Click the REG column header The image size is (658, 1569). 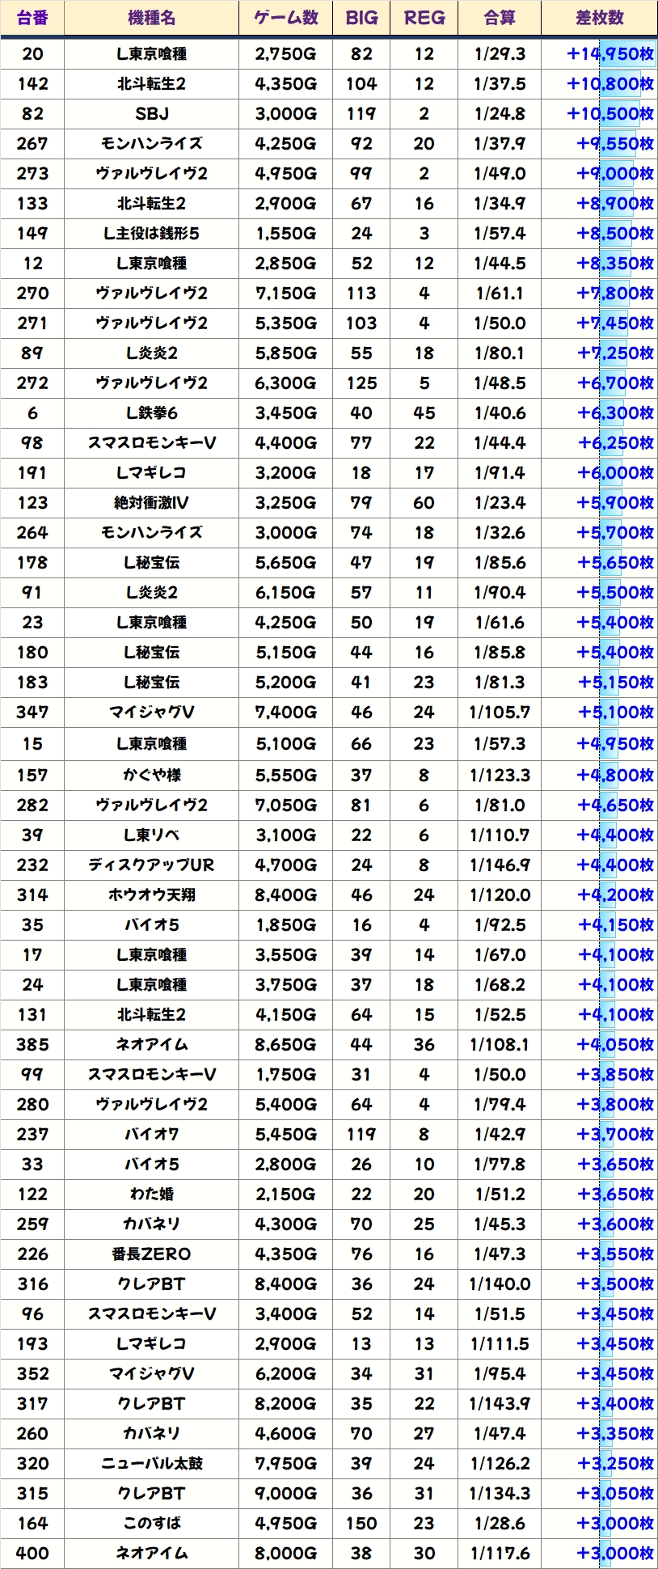click(x=424, y=19)
